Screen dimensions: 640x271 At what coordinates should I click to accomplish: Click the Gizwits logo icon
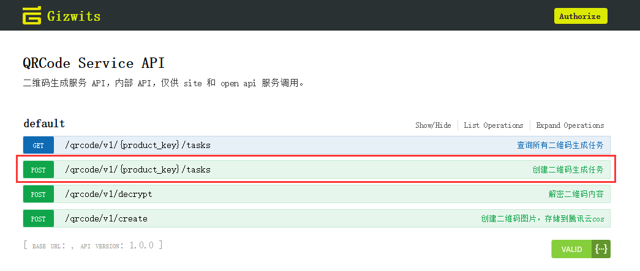[32, 15]
